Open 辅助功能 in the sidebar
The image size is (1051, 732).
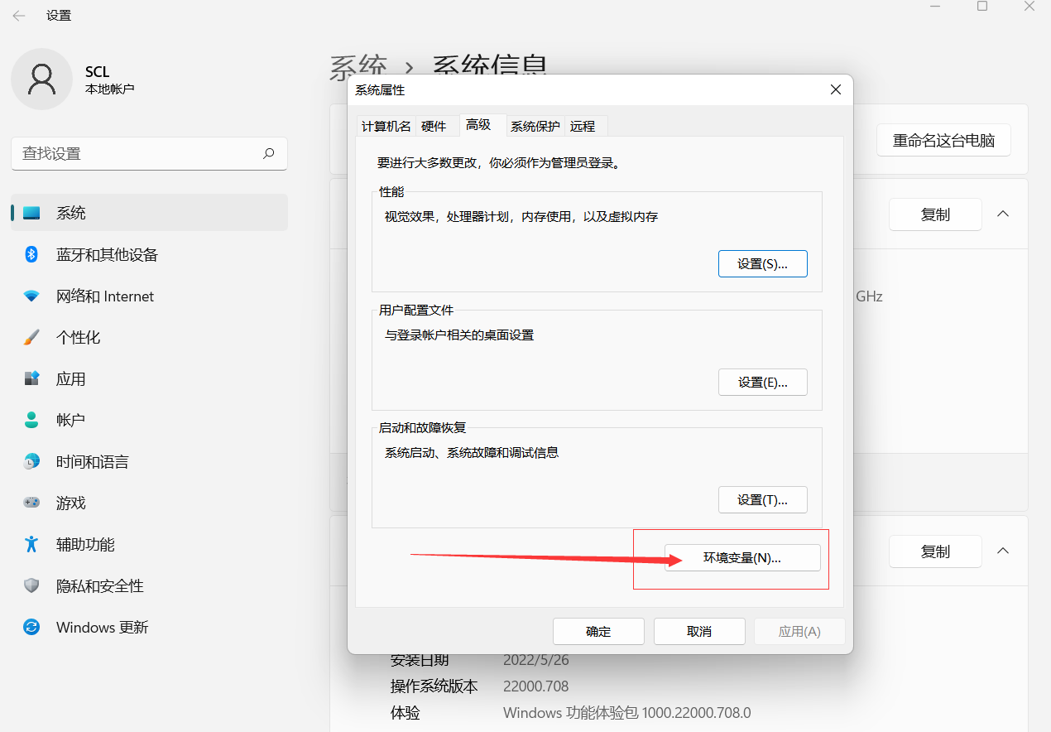149,544
